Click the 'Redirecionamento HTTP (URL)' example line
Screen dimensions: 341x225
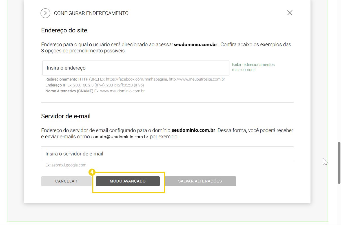(135, 79)
